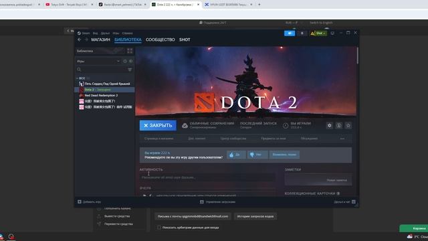Click code request history button
The height and width of the screenshot is (241, 428).
255,216
